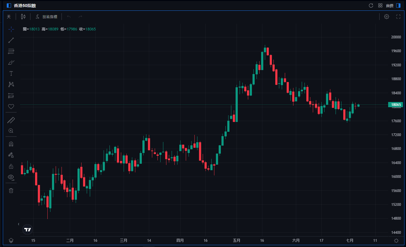Viewport: 406px width, 247px height.
Task: Collapse the drawing toolbar with the arrow
Action: point(18,224)
